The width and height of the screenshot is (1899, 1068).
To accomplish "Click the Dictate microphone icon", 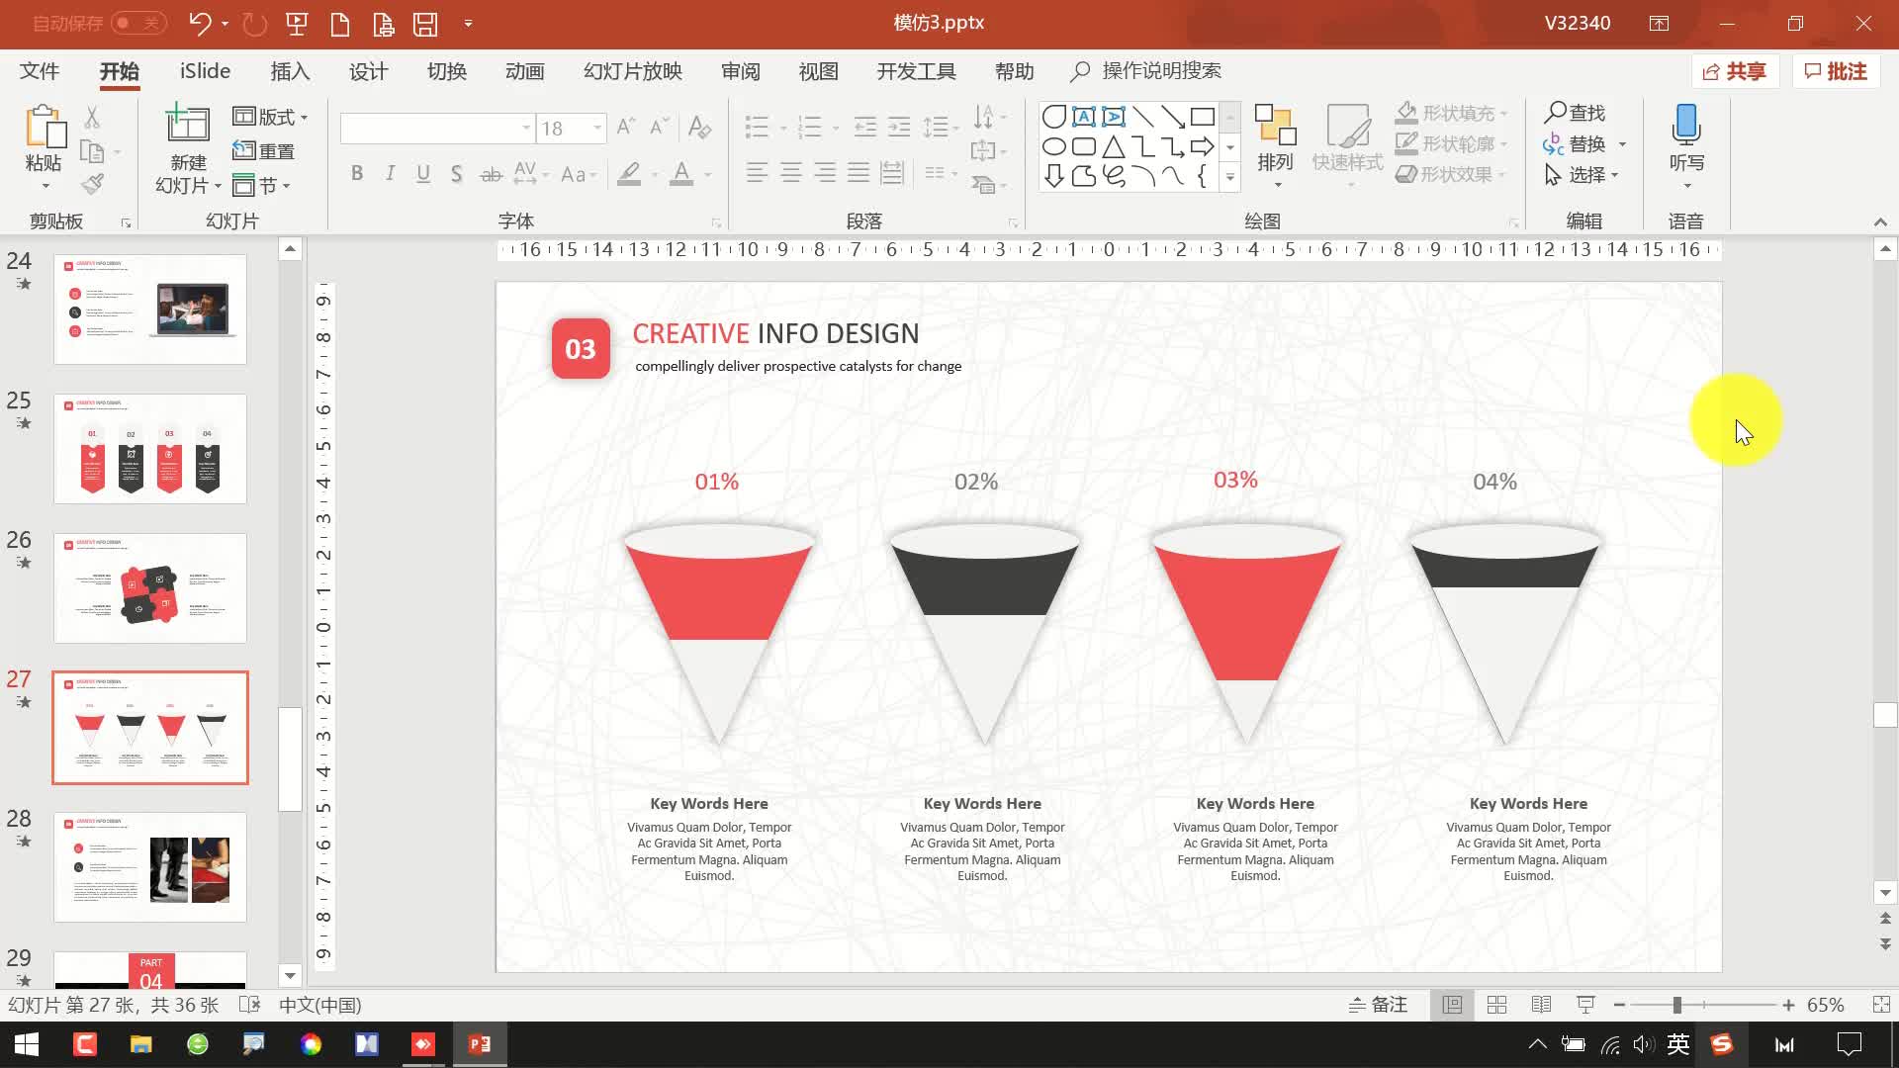I will click(x=1686, y=126).
